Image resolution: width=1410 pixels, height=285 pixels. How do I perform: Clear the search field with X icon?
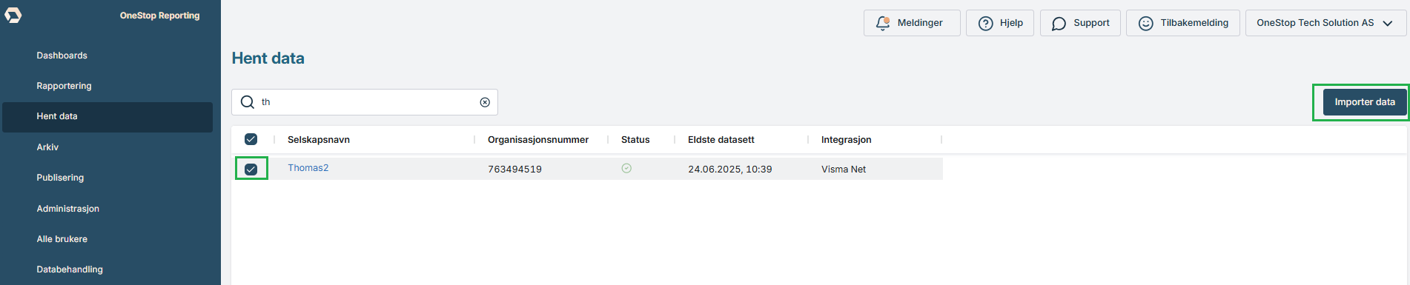pos(485,102)
